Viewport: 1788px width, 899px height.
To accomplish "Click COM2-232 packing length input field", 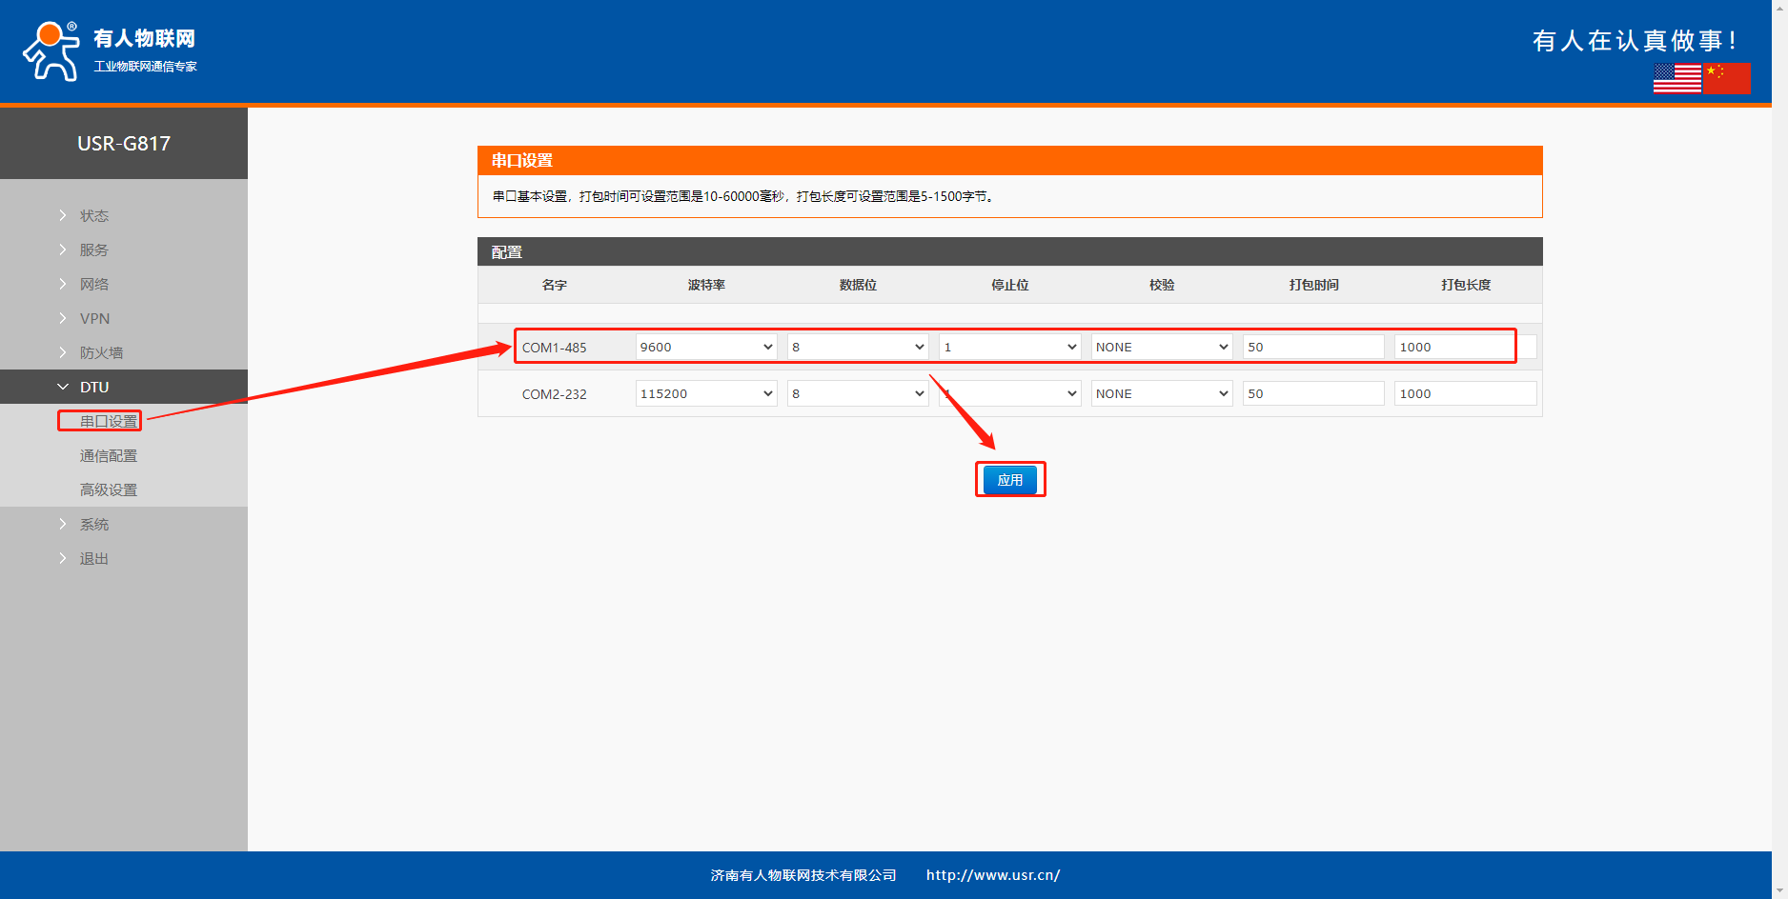I will [x=1464, y=393].
